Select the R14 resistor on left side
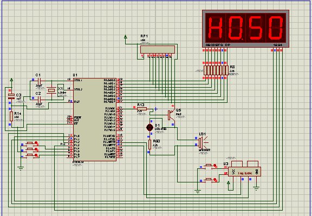 (11, 116)
